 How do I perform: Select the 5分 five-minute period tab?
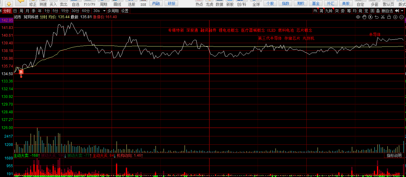coord(56,11)
